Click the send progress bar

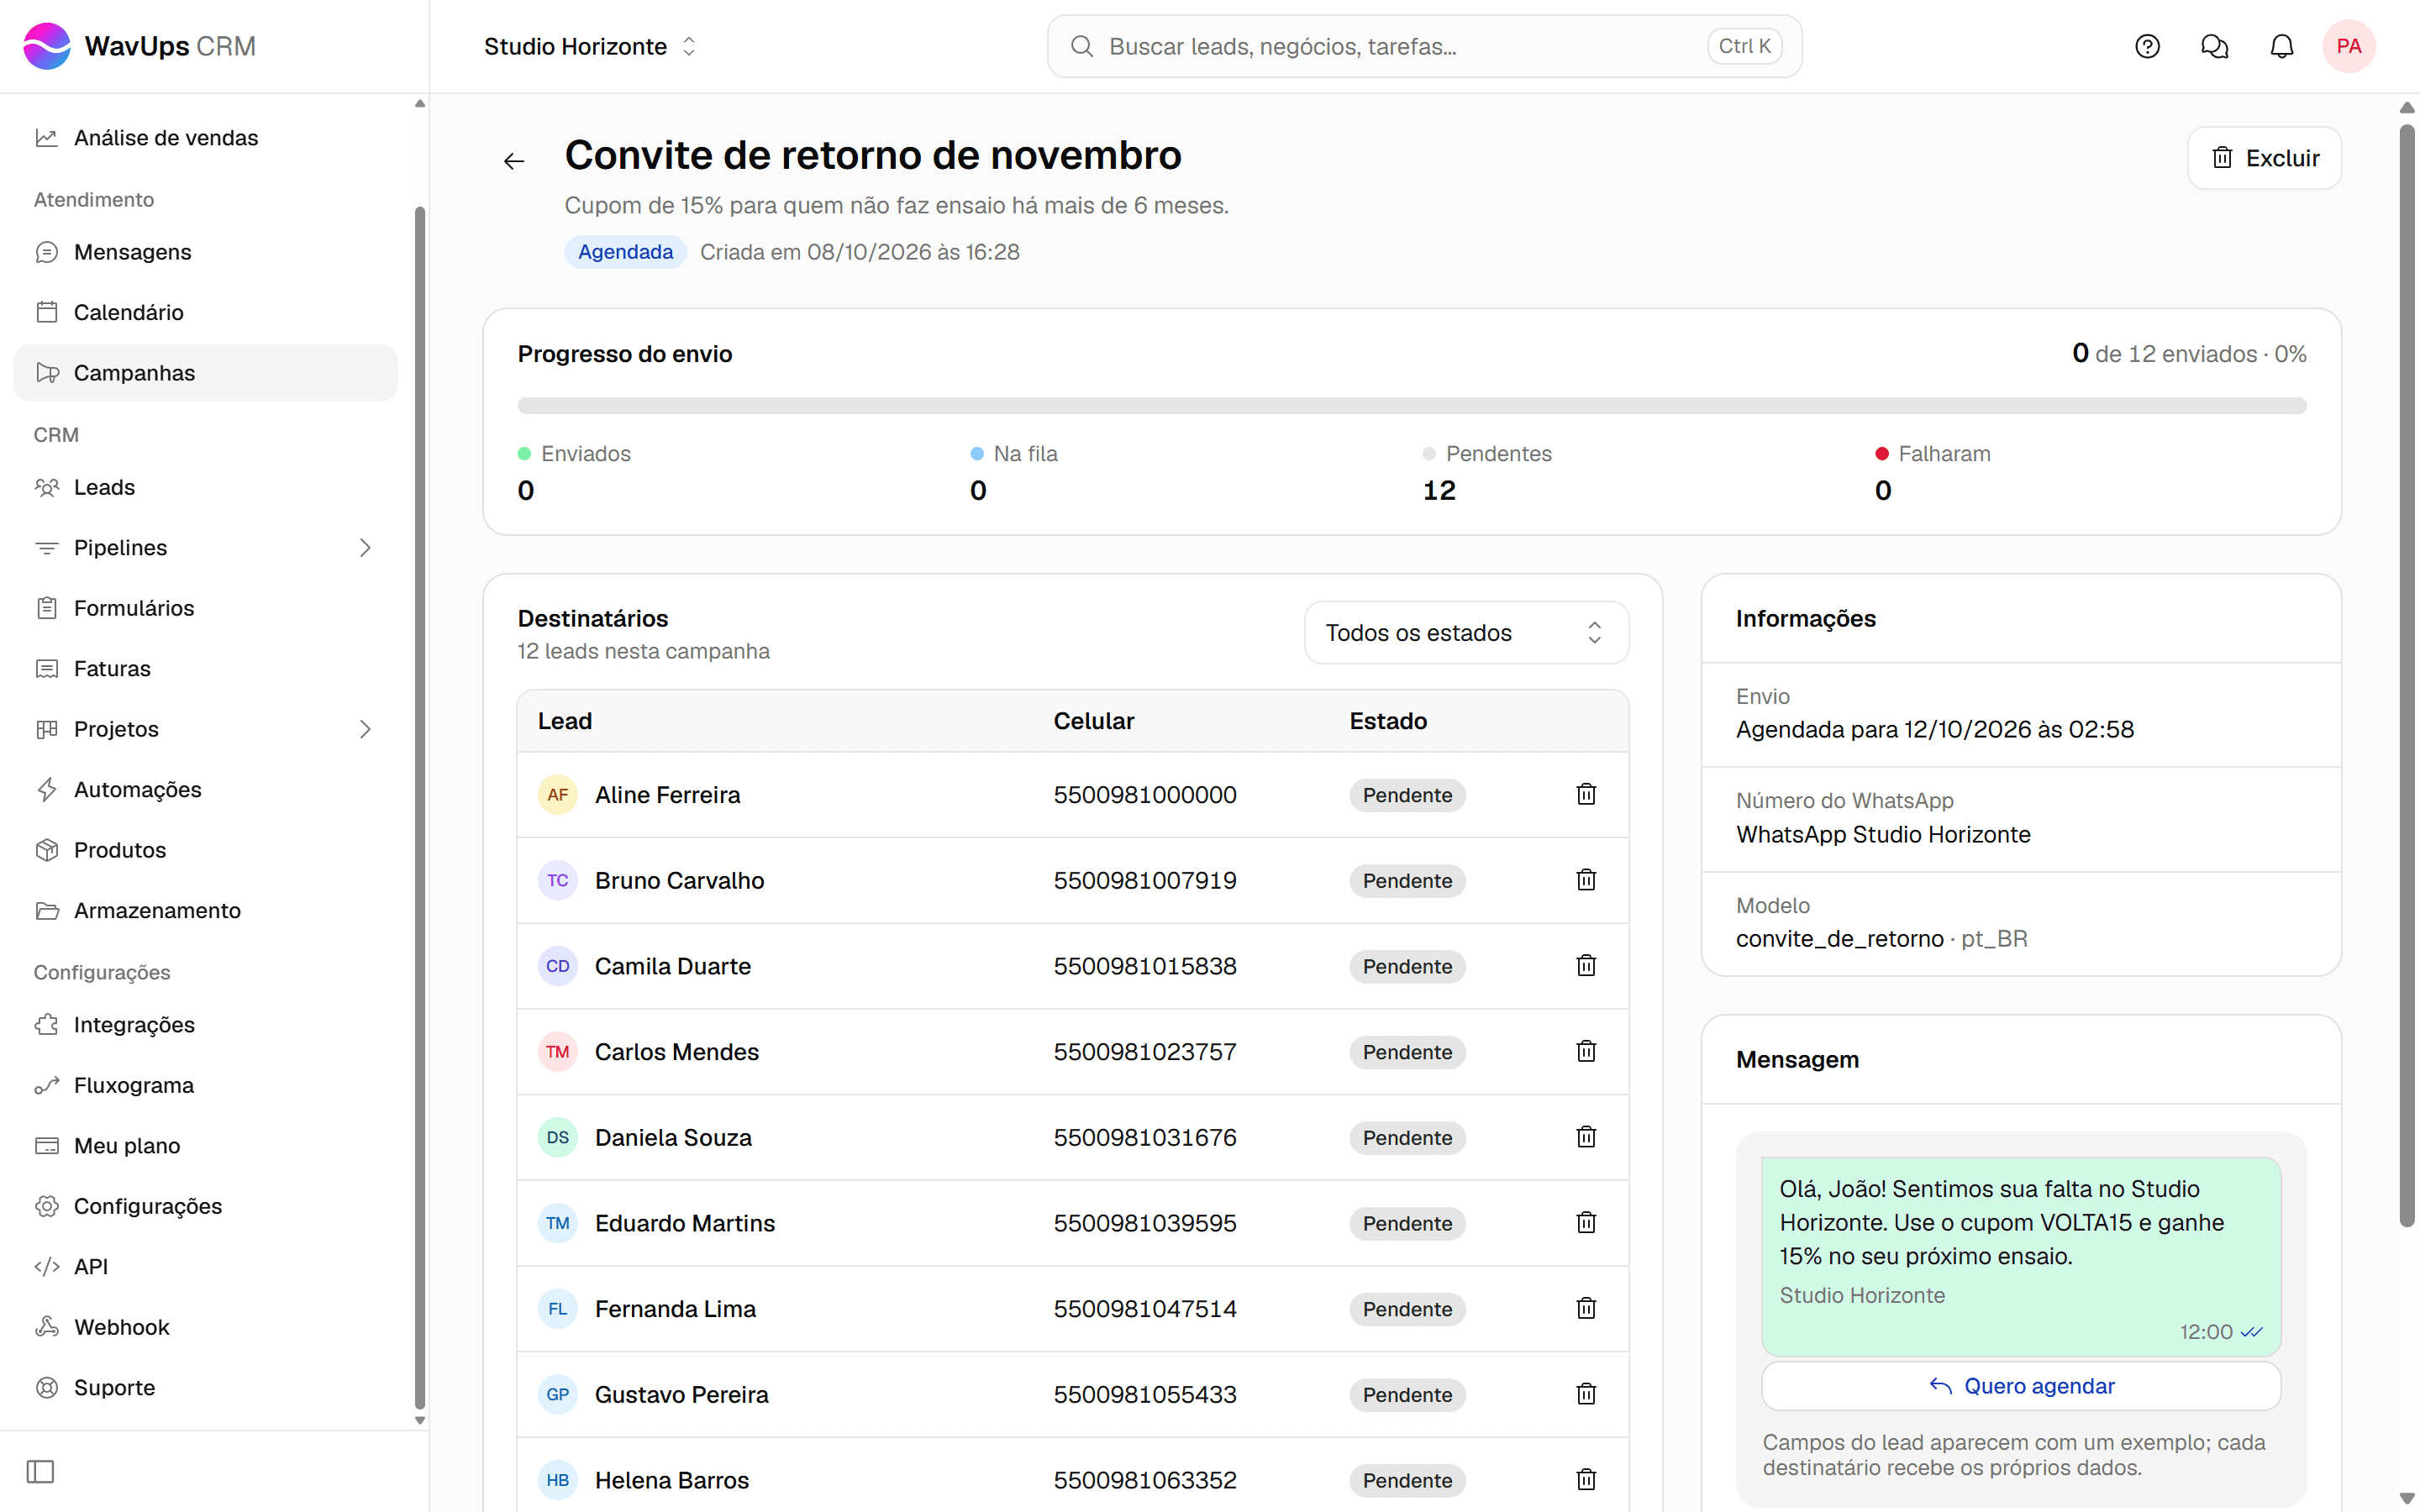(1411, 406)
